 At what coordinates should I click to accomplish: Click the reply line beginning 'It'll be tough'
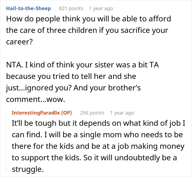(x=98, y=123)
